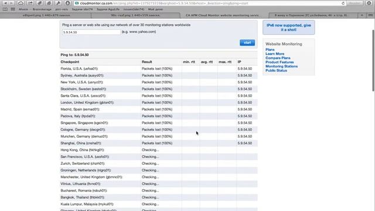Click the Stockholm, Sweden checkpoint row
Viewport: 375px width, 211px height.
pyautogui.click(x=159, y=89)
